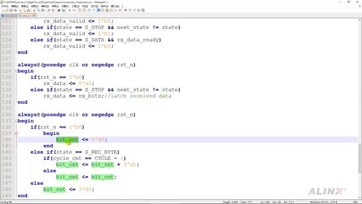Screen dimensions: 362x204
Task: Click the UTF-8 encoding status bar entry
Action: point(334,202)
